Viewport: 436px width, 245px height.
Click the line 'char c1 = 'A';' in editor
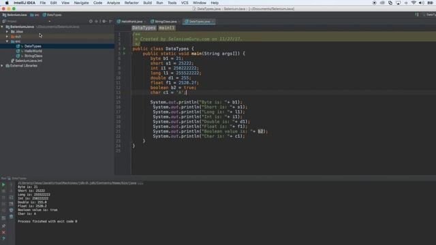[168, 93]
